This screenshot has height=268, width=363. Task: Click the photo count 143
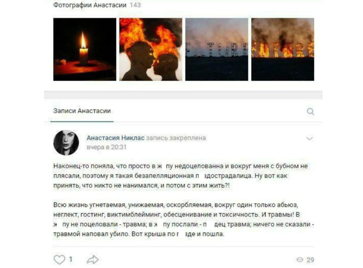pos(135,5)
